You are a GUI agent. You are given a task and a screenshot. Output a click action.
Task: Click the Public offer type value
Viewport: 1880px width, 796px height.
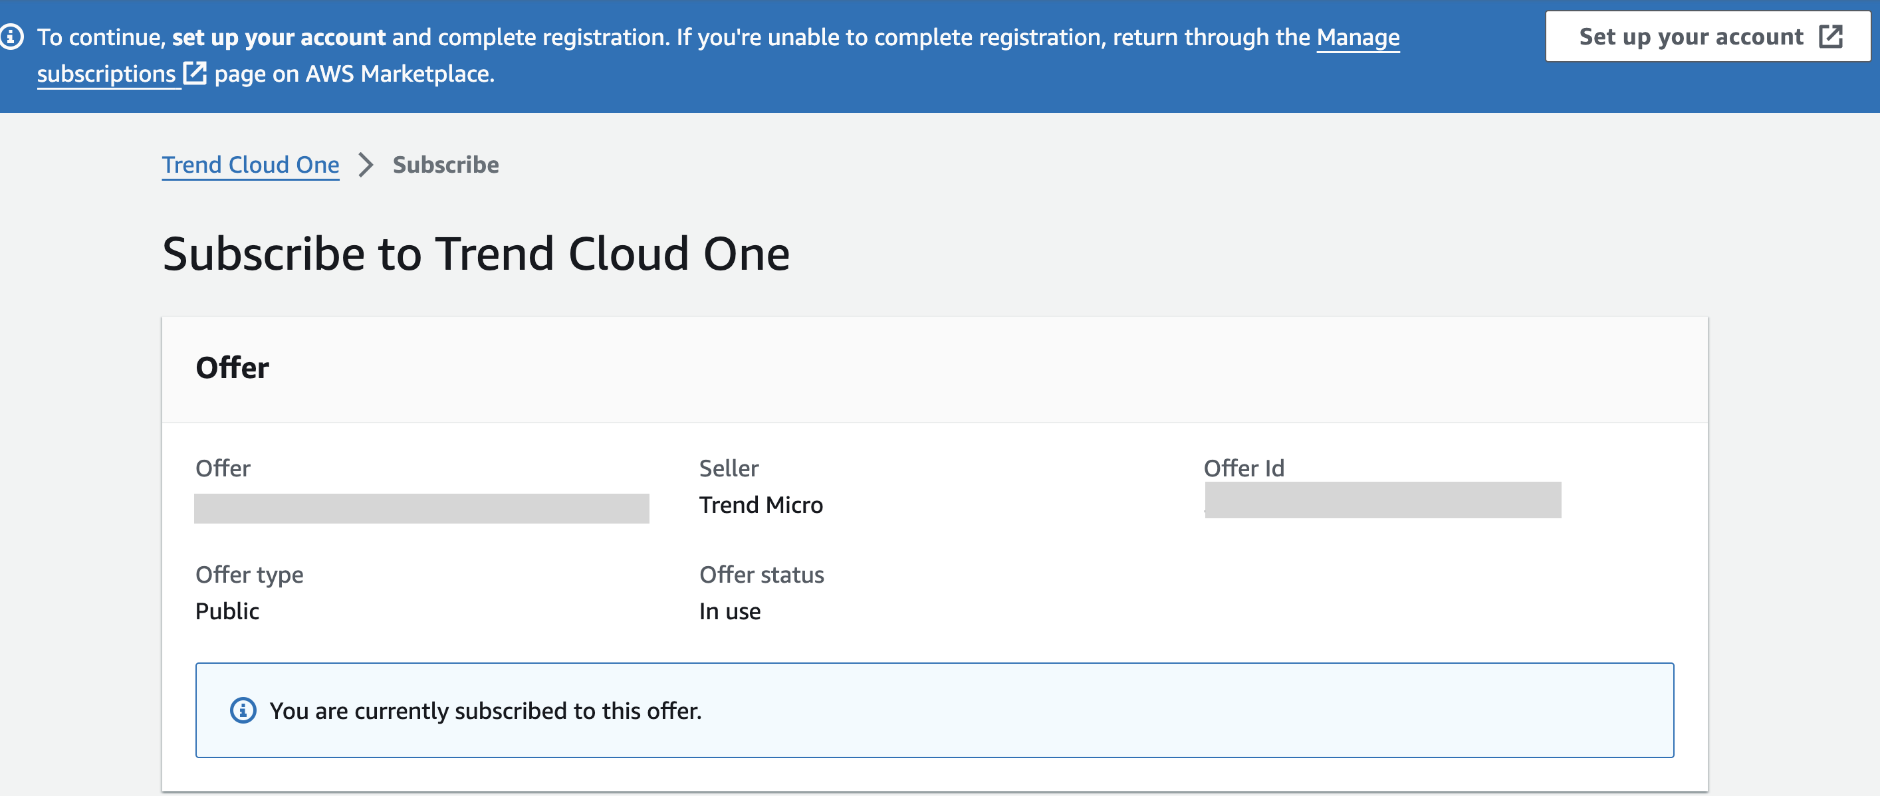pyautogui.click(x=227, y=611)
